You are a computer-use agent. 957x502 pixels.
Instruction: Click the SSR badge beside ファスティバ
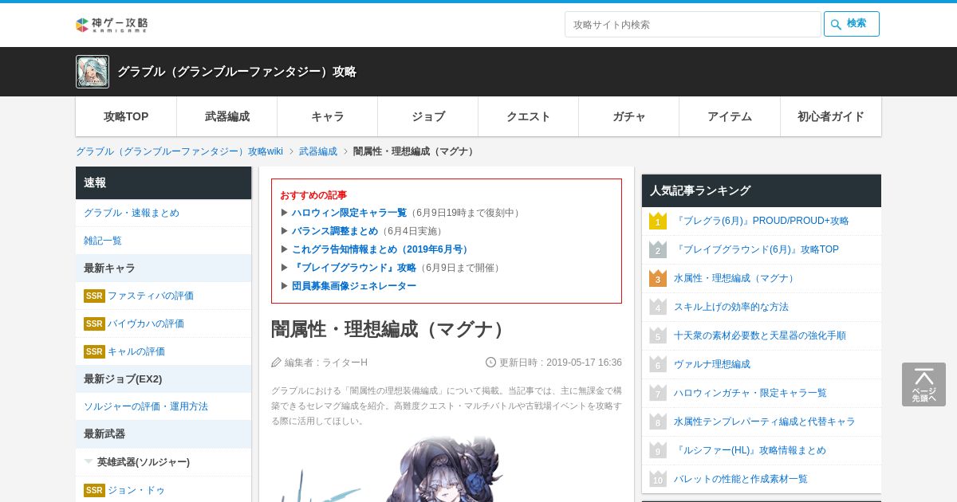[94, 296]
